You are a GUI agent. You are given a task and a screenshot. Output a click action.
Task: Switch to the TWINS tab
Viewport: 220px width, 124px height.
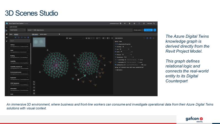(x=11, y=34)
